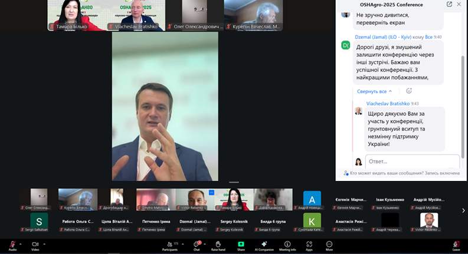The image size is (468, 254).
Task: Select Сухотська Кате 'K' avatar tile
Action: pyautogui.click(x=312, y=222)
